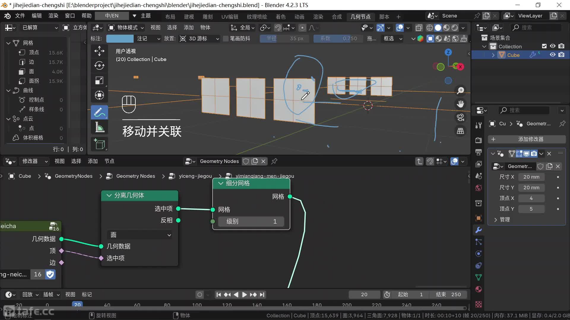This screenshot has height=320, width=570.
Task: Click the Add Modifier button
Action: (527, 139)
